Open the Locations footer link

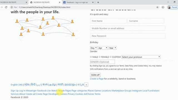tap(106, 91)
